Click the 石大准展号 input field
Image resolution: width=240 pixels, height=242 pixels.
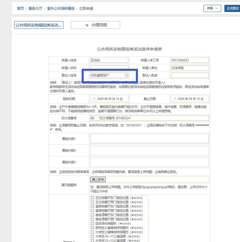149,118
